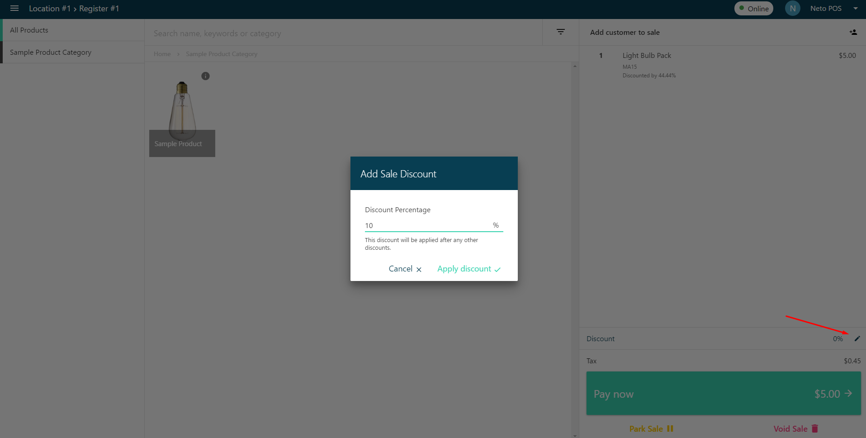
Task: Click the $0.45 tax value
Action: click(852, 361)
